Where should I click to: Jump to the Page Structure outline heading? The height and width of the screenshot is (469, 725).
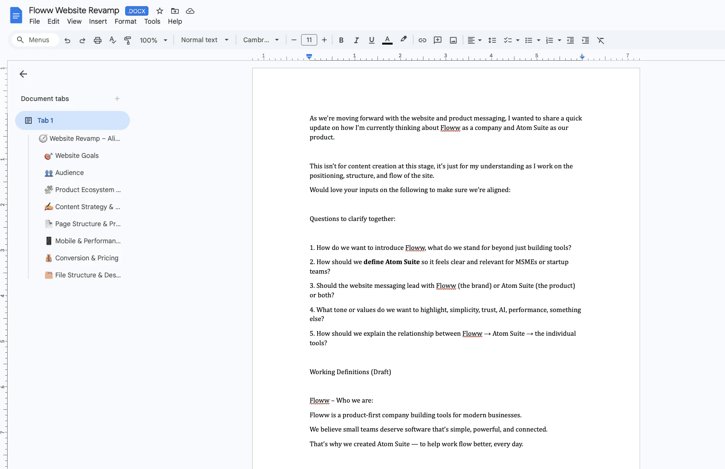[83, 224]
